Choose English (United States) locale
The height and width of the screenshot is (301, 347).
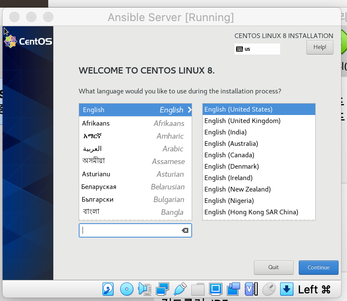[x=259, y=109]
